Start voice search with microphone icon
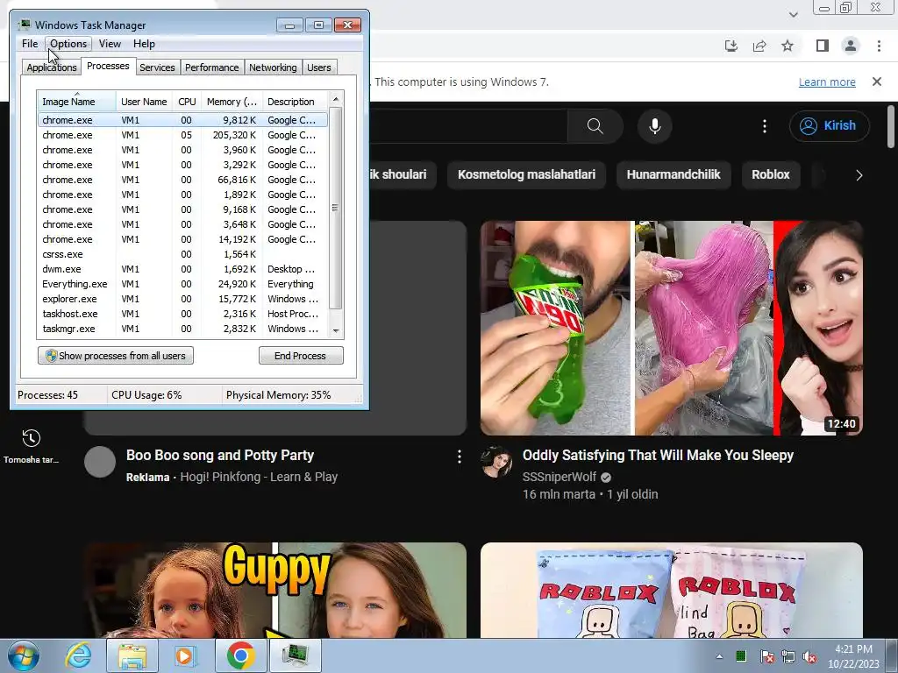 [654, 126]
